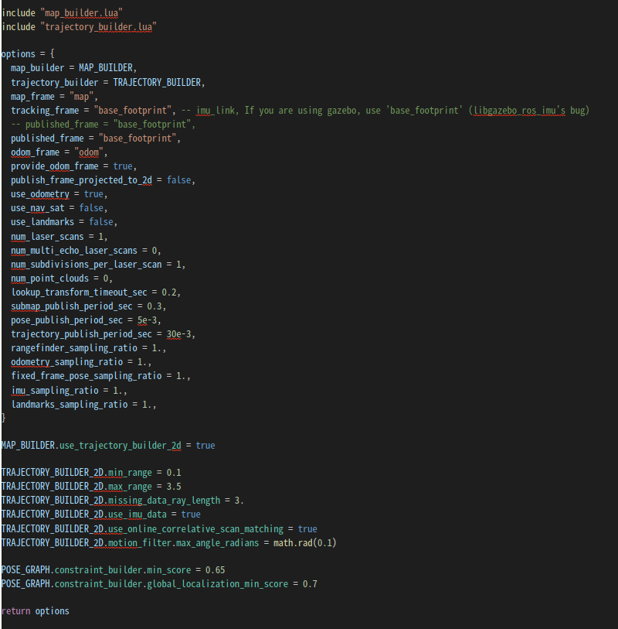Click the commented-out published_frame line
Image resolution: width=618 pixels, height=629 pixels.
[x=103, y=125]
